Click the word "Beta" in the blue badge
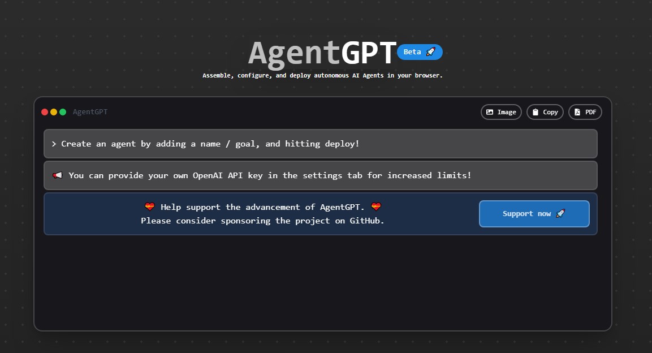 [x=412, y=52]
